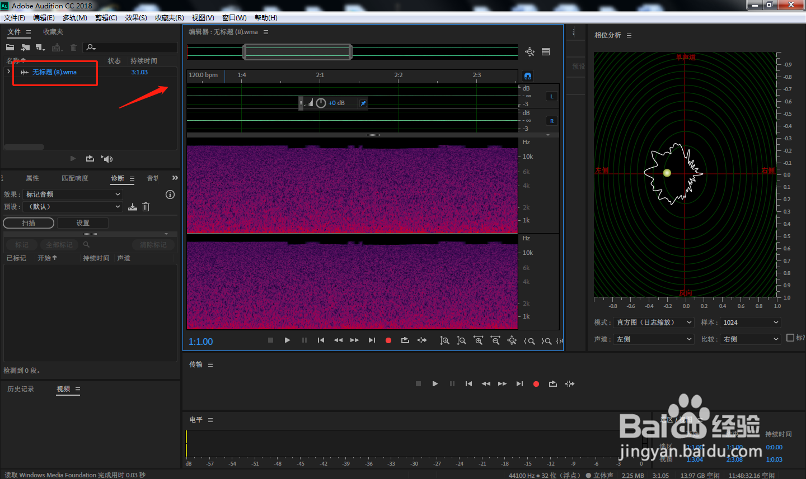Toggle skip selection in Transport panel

pyautogui.click(x=570, y=383)
